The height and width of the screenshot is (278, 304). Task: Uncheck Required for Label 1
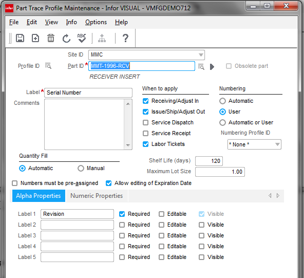122,214
